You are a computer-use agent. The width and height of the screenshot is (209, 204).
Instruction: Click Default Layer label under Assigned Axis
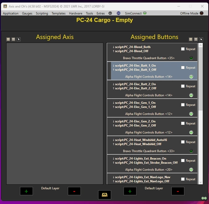pyautogui.click(x=50, y=188)
